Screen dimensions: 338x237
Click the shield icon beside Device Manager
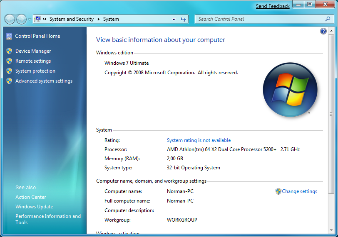(x=9, y=51)
